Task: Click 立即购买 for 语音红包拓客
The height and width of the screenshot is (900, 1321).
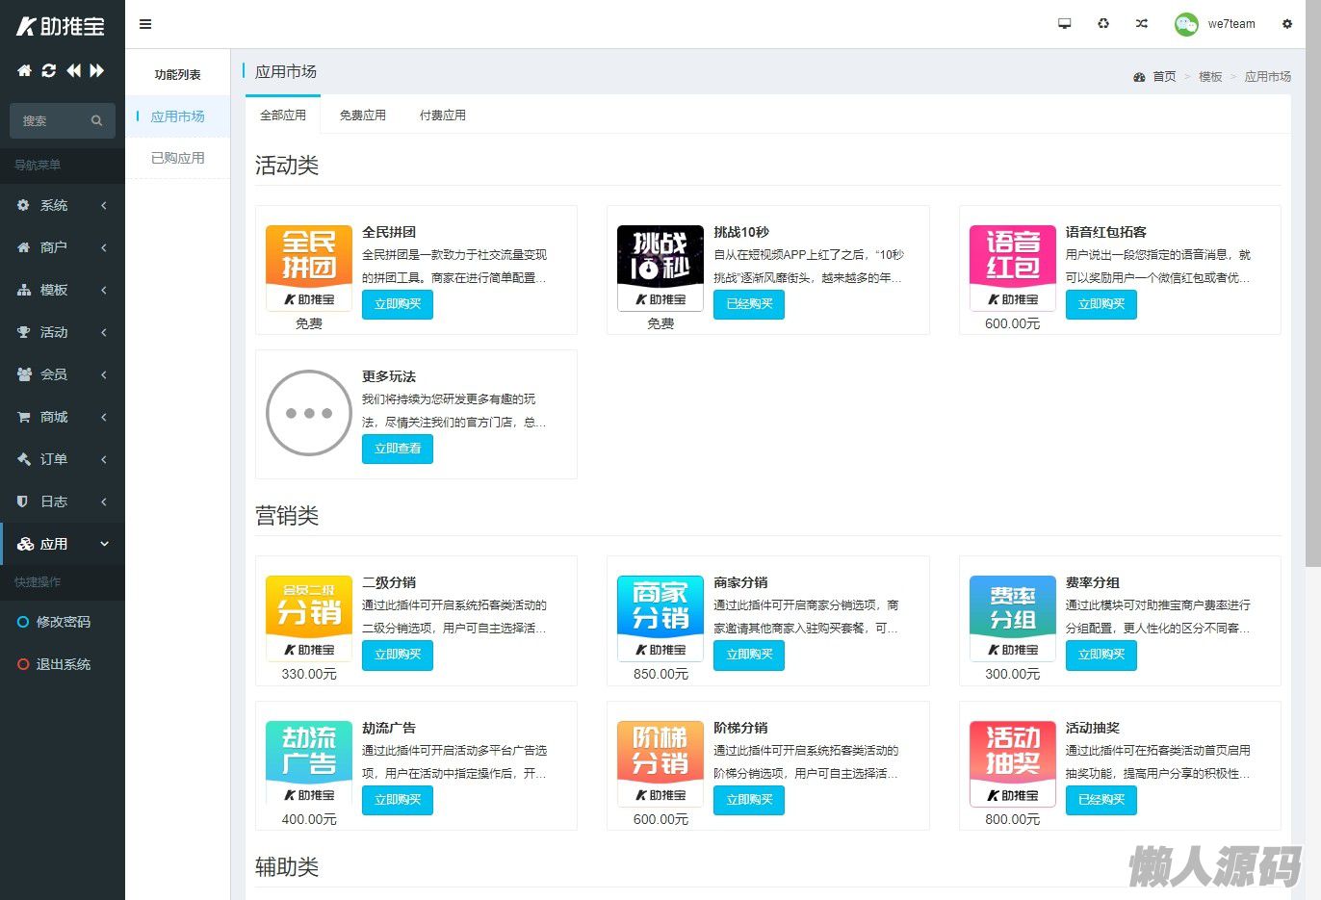Action: [1101, 304]
